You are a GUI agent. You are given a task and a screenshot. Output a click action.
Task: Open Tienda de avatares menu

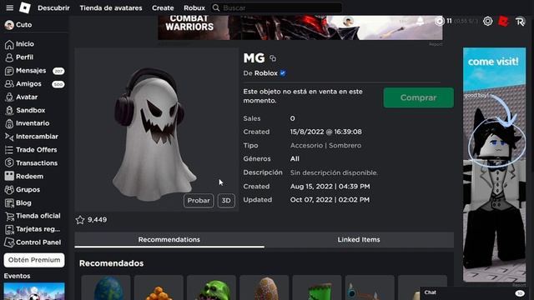[x=111, y=7]
